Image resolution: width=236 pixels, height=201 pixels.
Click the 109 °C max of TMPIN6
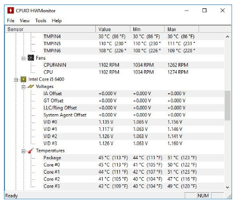click(x=181, y=51)
